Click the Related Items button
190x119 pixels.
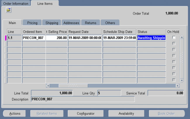pos(47,113)
